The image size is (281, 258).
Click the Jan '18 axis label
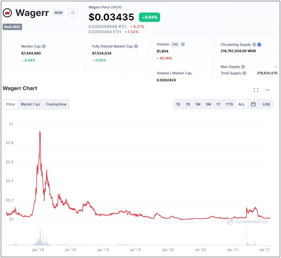[x=38, y=250]
